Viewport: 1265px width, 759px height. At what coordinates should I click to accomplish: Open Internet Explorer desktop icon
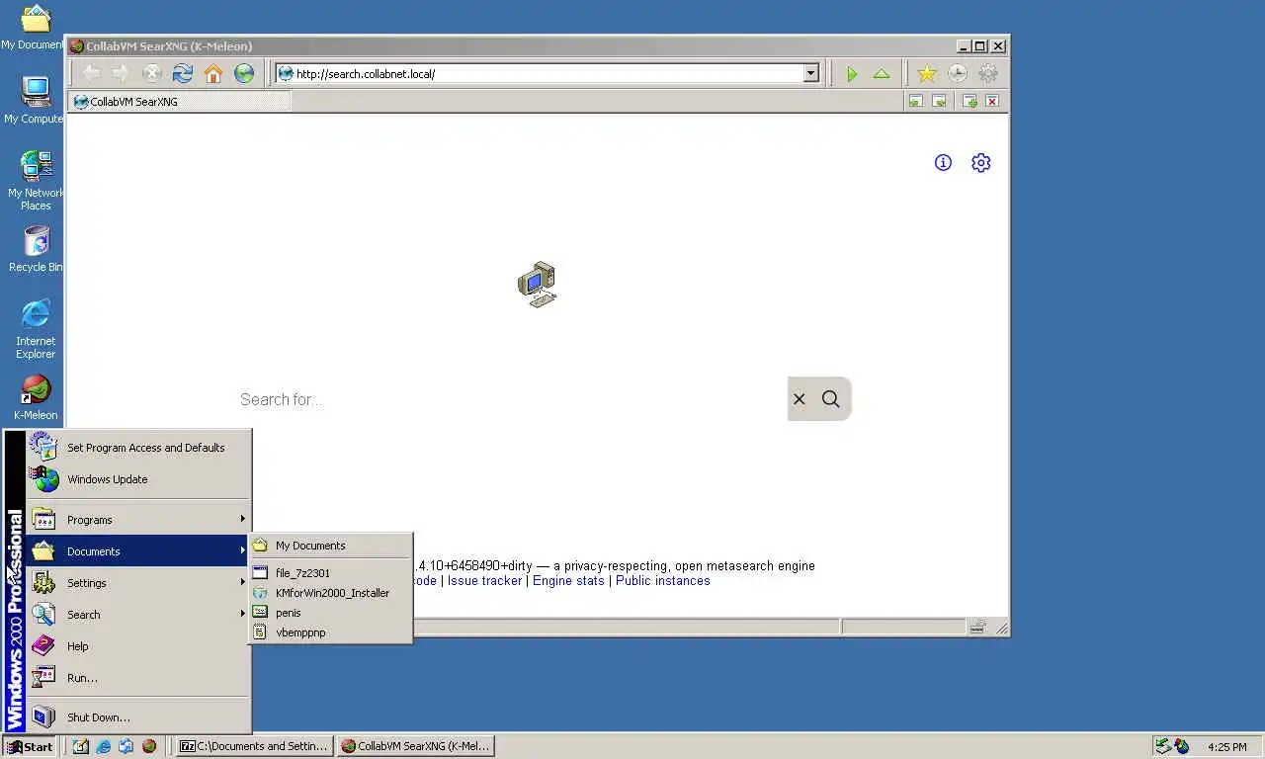point(36,329)
